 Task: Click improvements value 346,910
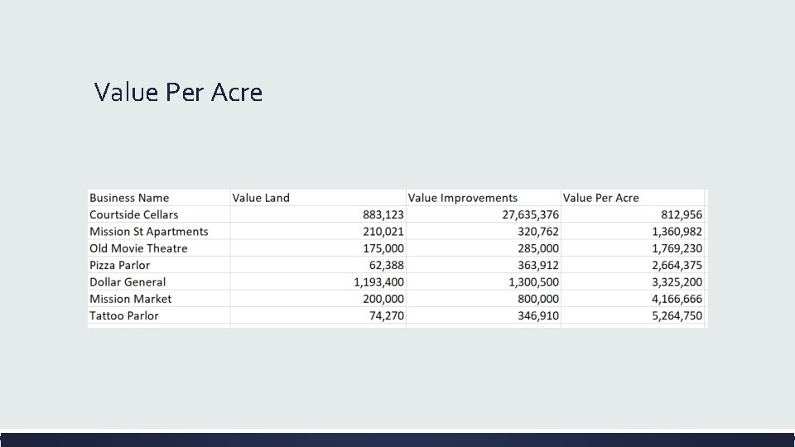coord(538,315)
